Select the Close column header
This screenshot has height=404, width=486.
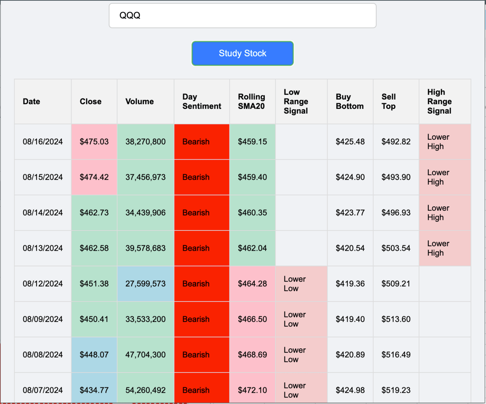tap(94, 102)
